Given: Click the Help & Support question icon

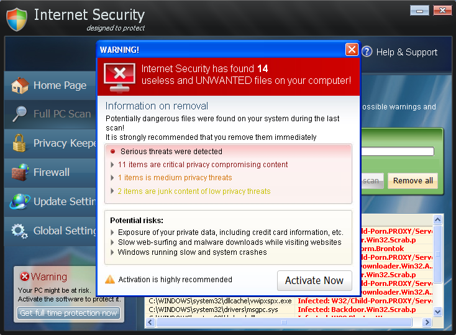Looking at the screenshot, I should point(367,52).
